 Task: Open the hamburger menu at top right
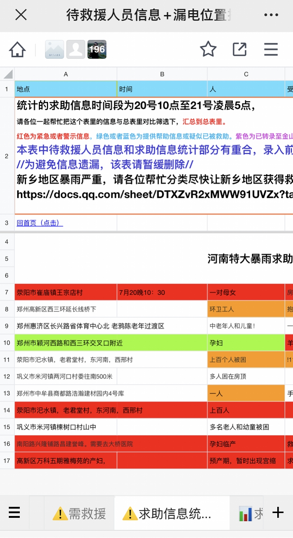tap(270, 49)
